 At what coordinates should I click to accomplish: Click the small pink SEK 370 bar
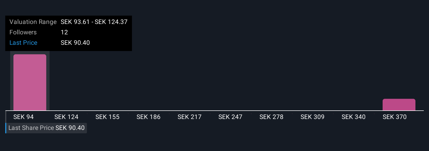[x=399, y=104]
